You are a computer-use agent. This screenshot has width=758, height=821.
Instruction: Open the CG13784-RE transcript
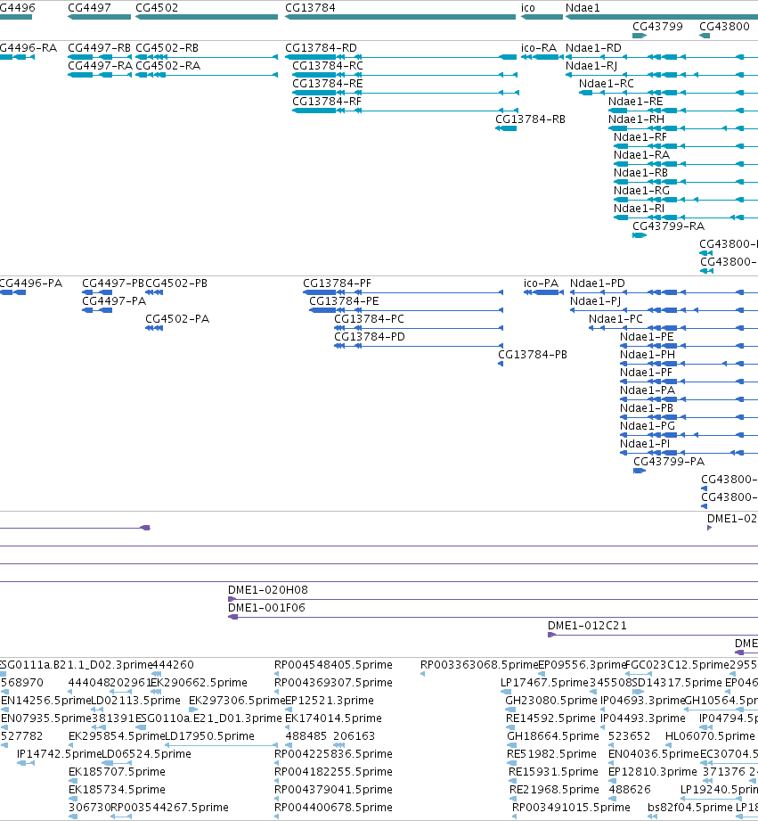[328, 84]
